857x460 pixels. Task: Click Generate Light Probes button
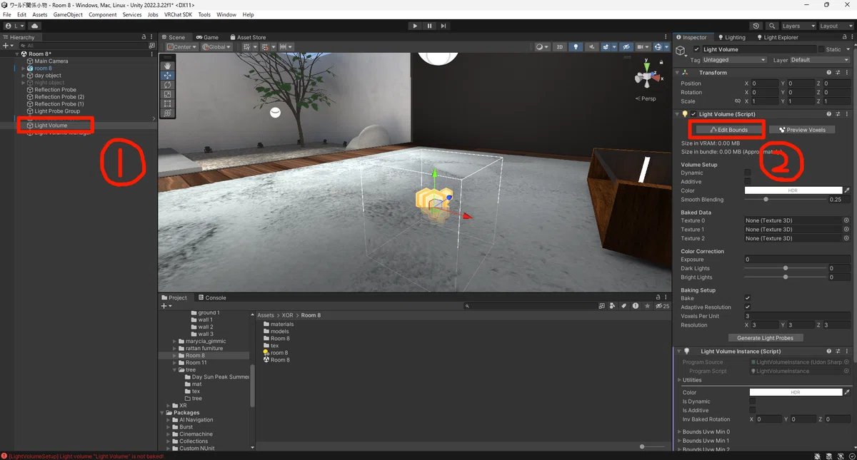pos(766,337)
